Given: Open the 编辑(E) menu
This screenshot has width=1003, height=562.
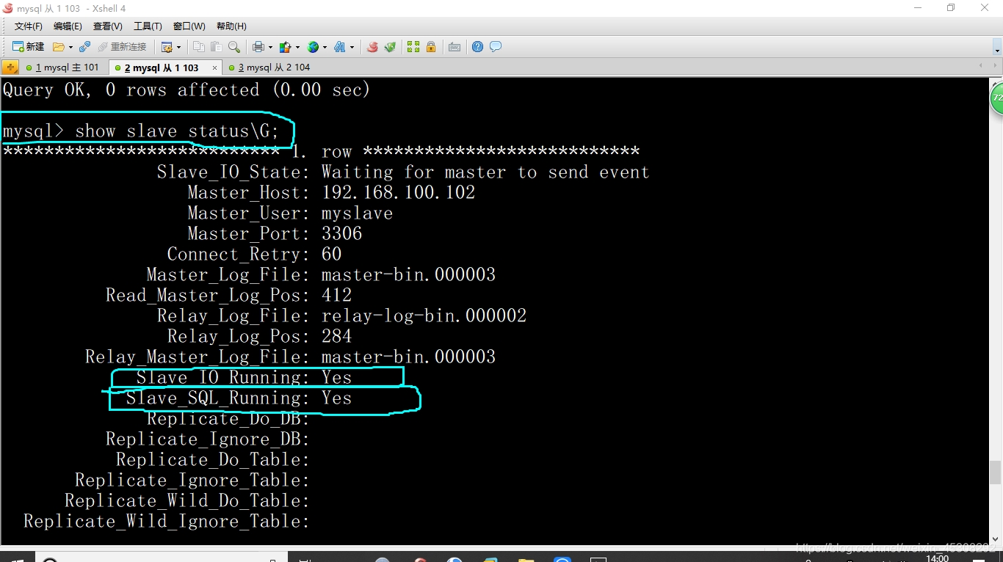Looking at the screenshot, I should [x=68, y=26].
